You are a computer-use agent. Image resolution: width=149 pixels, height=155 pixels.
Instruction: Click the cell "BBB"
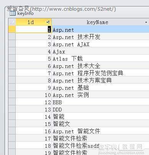(x=100, y=102)
